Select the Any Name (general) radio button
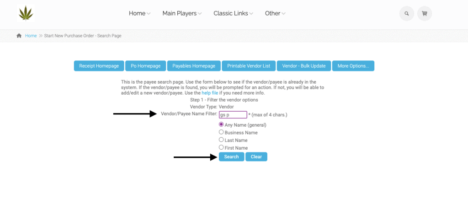Screen dimensions: 468x216 point(221,124)
